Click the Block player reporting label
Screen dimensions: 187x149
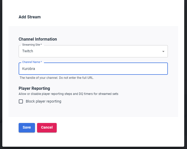click(x=43, y=101)
